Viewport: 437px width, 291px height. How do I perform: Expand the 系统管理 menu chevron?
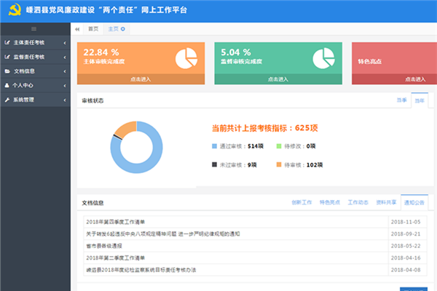coord(65,100)
